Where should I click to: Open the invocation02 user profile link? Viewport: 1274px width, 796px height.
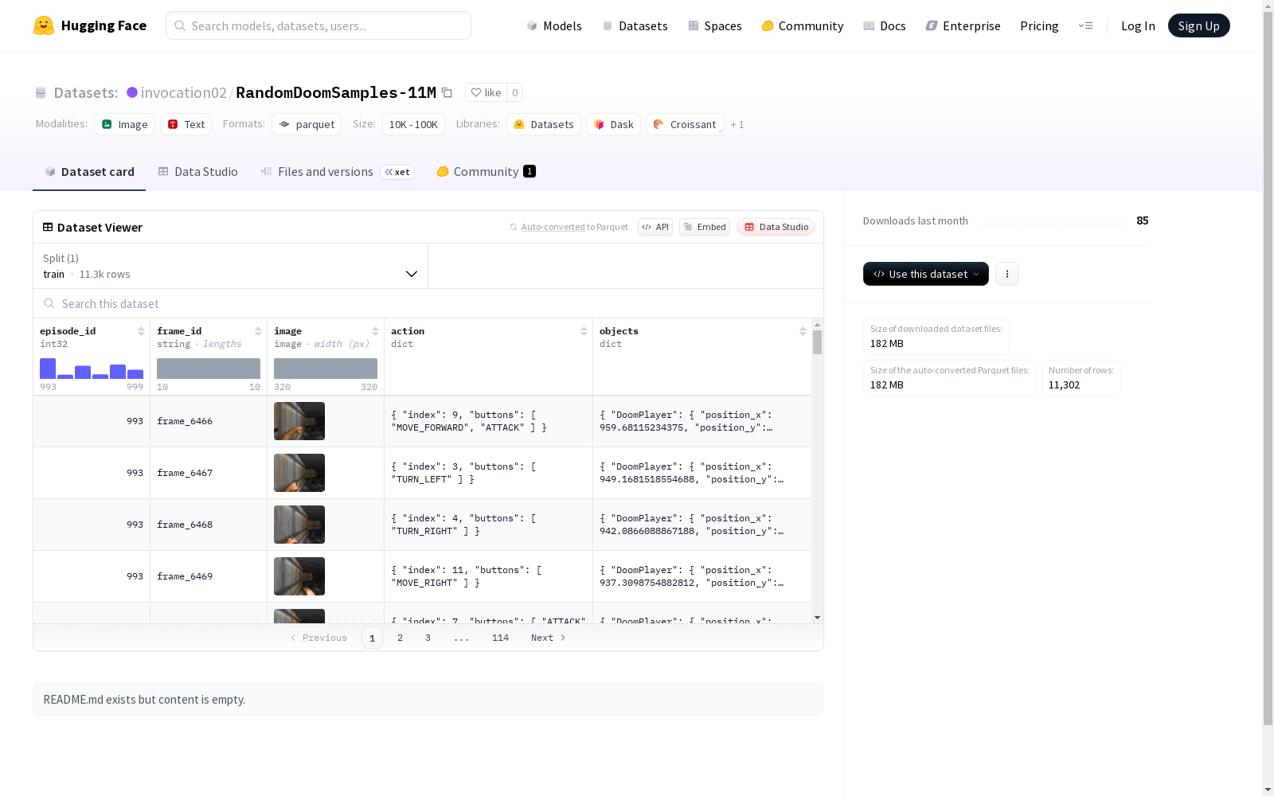coord(184,92)
